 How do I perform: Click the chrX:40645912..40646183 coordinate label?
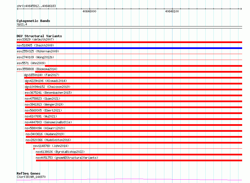(x=36, y=6)
